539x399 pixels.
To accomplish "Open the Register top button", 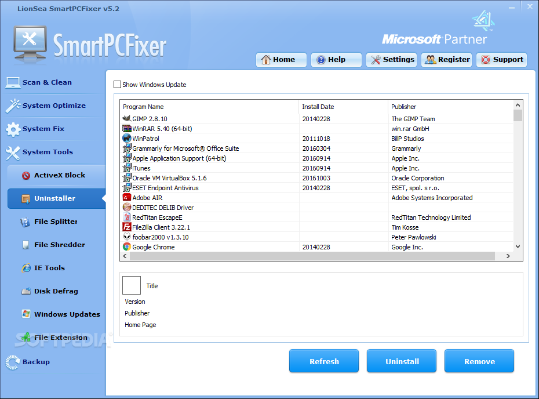I will (446, 60).
